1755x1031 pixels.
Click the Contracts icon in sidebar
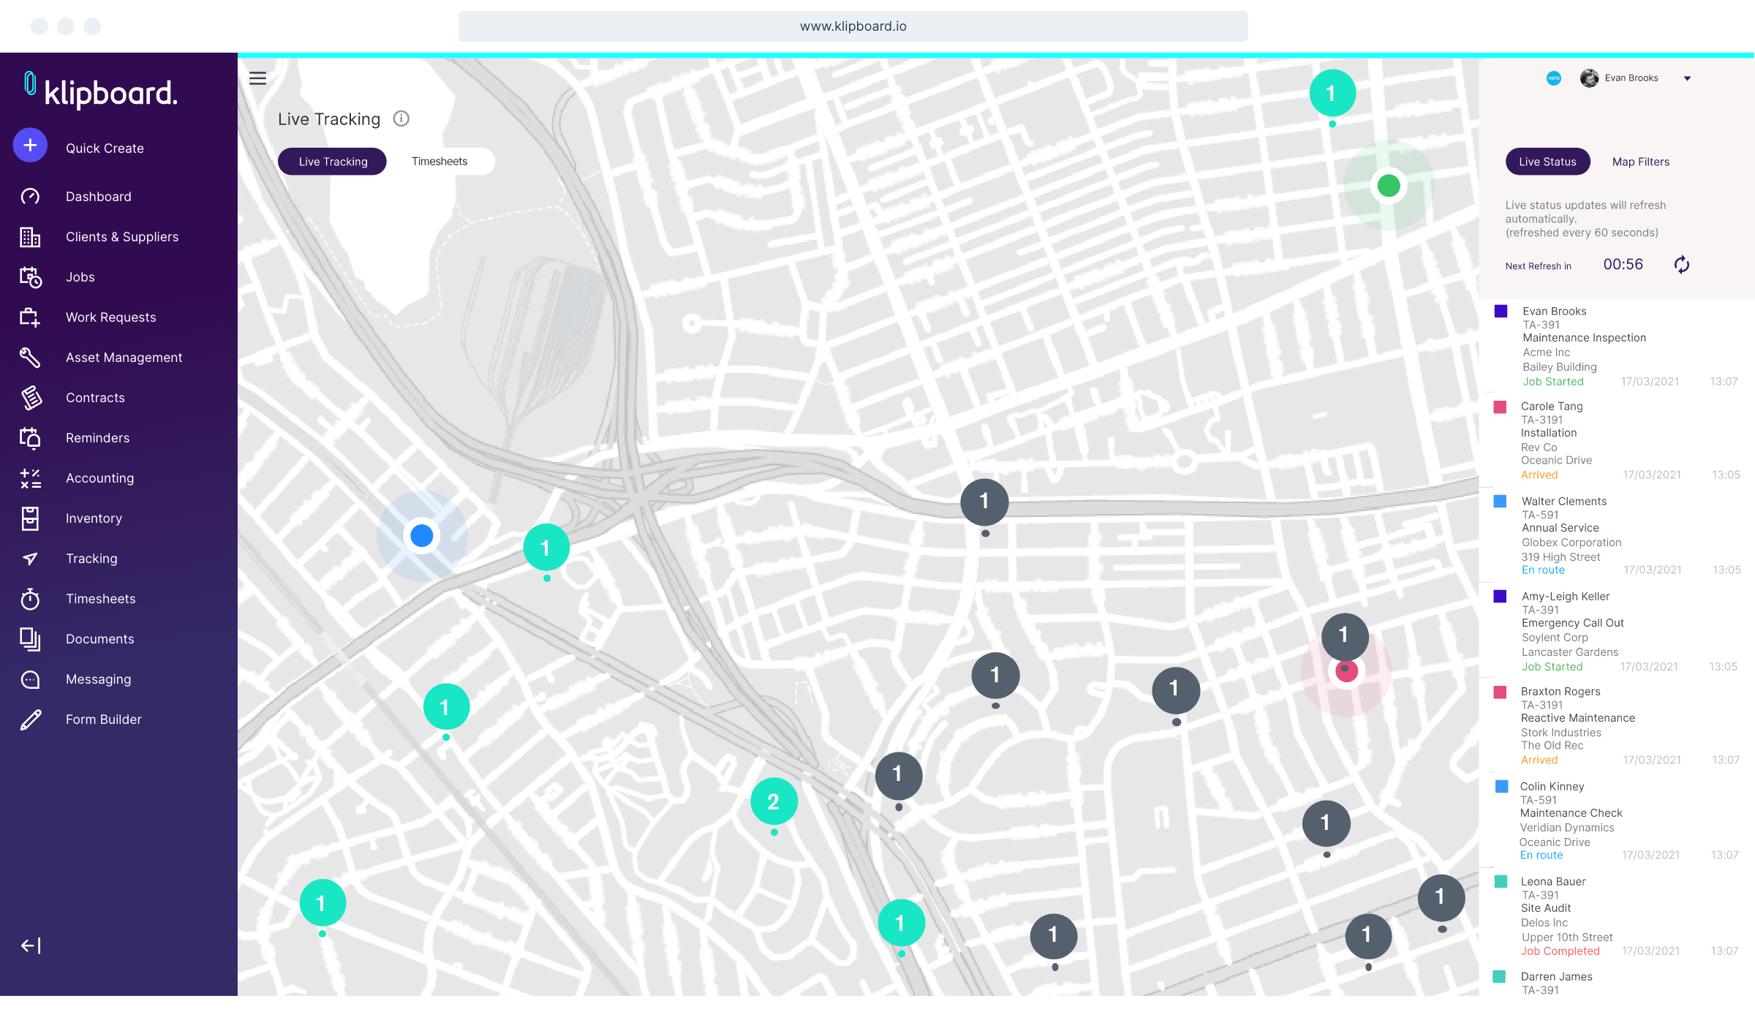pyautogui.click(x=31, y=395)
